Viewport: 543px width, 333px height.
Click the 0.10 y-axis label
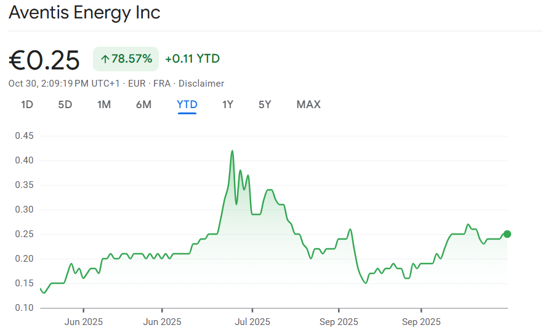pos(25,308)
